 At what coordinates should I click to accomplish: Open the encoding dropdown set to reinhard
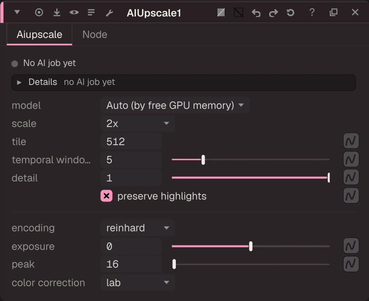coord(138,228)
